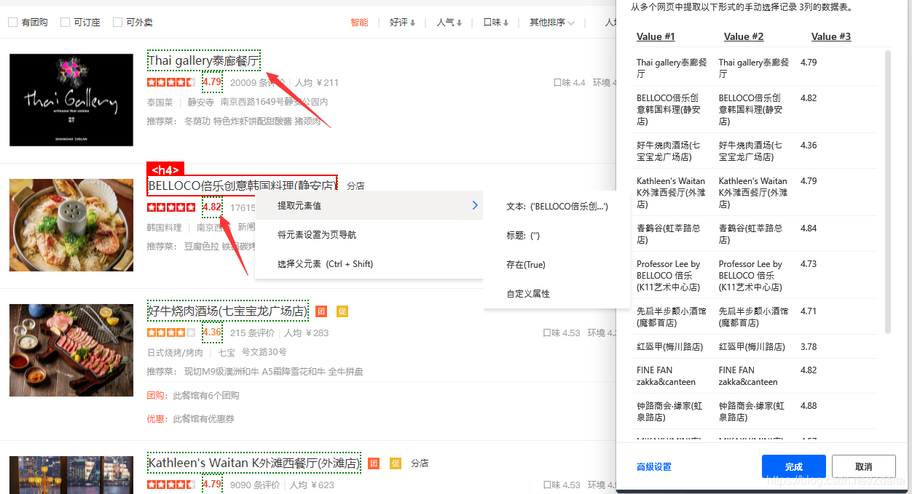Image resolution: width=912 pixels, height=494 pixels.
Task: Open the BELLOCO restaurant food thumbnail
Action: tap(71, 225)
